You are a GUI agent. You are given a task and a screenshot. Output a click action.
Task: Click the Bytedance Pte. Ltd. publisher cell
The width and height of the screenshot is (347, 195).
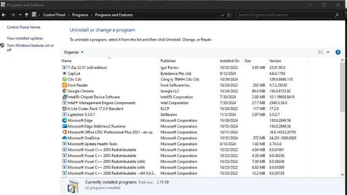pyautogui.click(x=176, y=73)
